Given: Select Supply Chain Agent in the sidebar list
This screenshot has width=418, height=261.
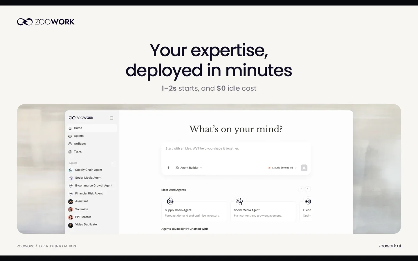Looking at the screenshot, I should [92, 170].
